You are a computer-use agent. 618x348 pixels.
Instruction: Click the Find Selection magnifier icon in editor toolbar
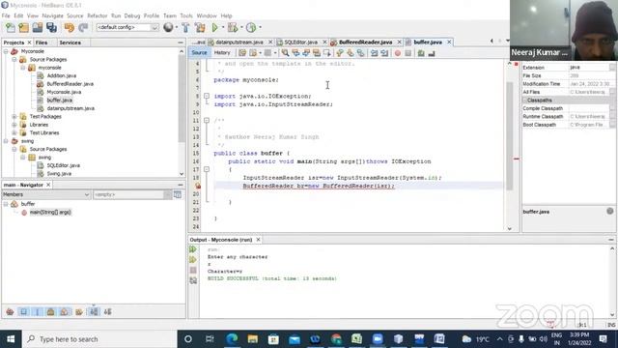tap(285, 53)
